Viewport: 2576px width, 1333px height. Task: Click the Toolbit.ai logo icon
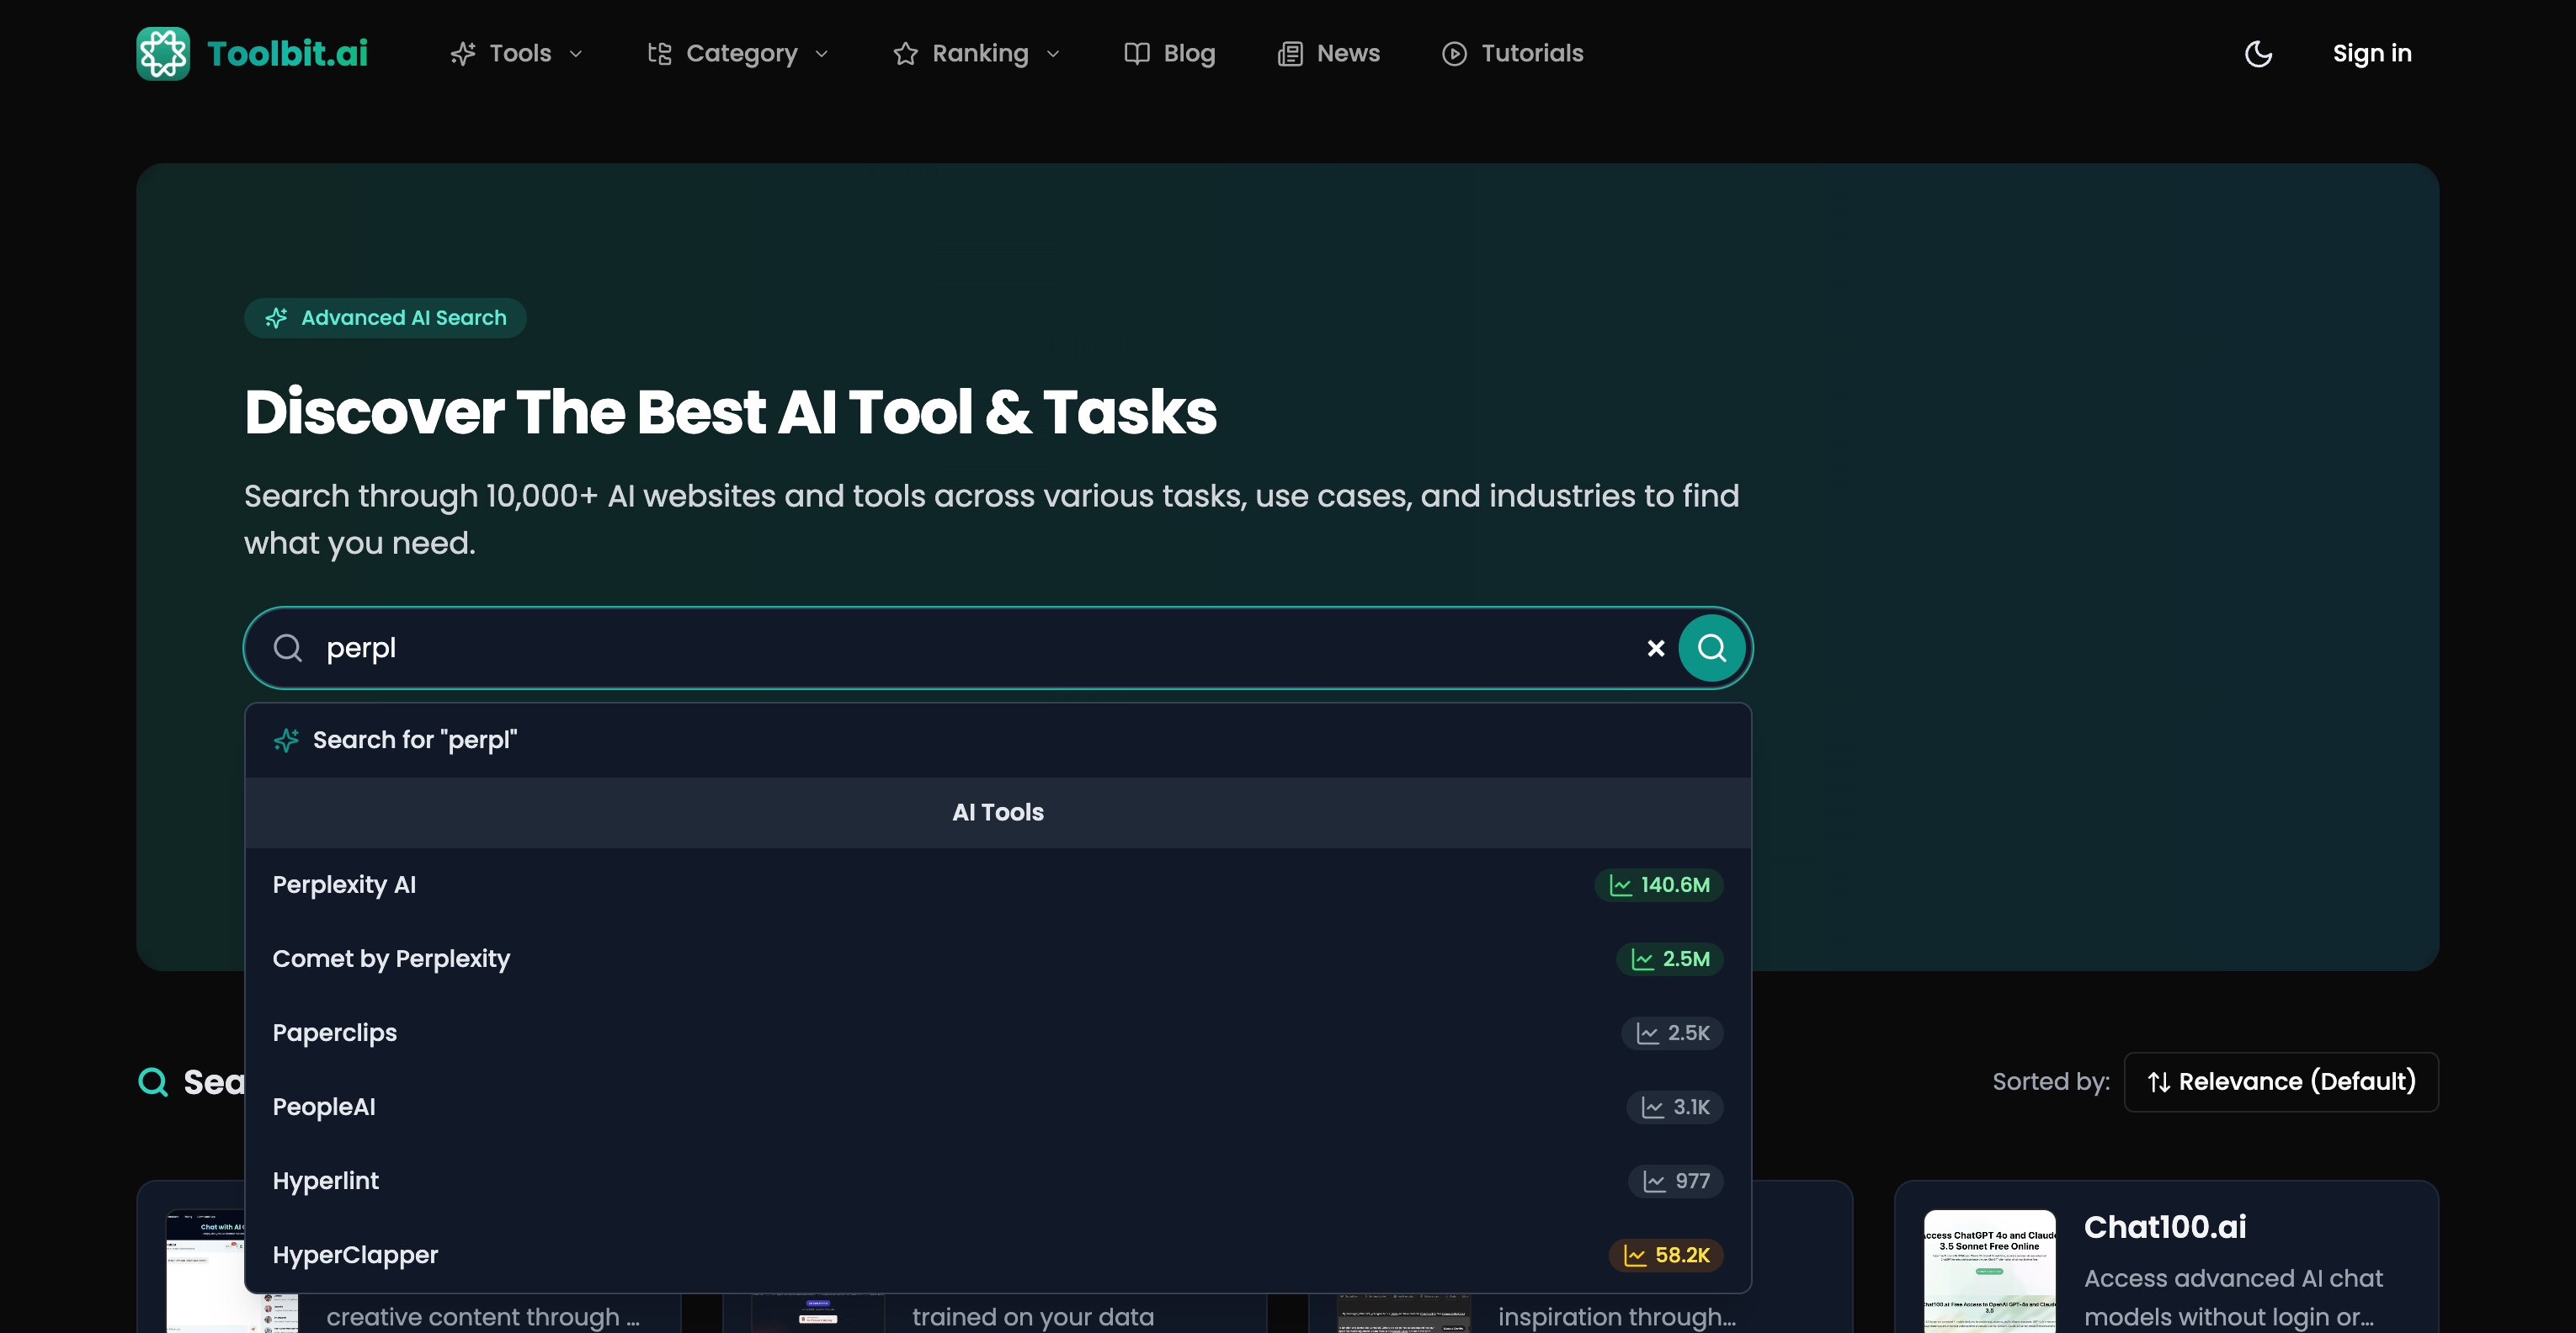[x=162, y=53]
